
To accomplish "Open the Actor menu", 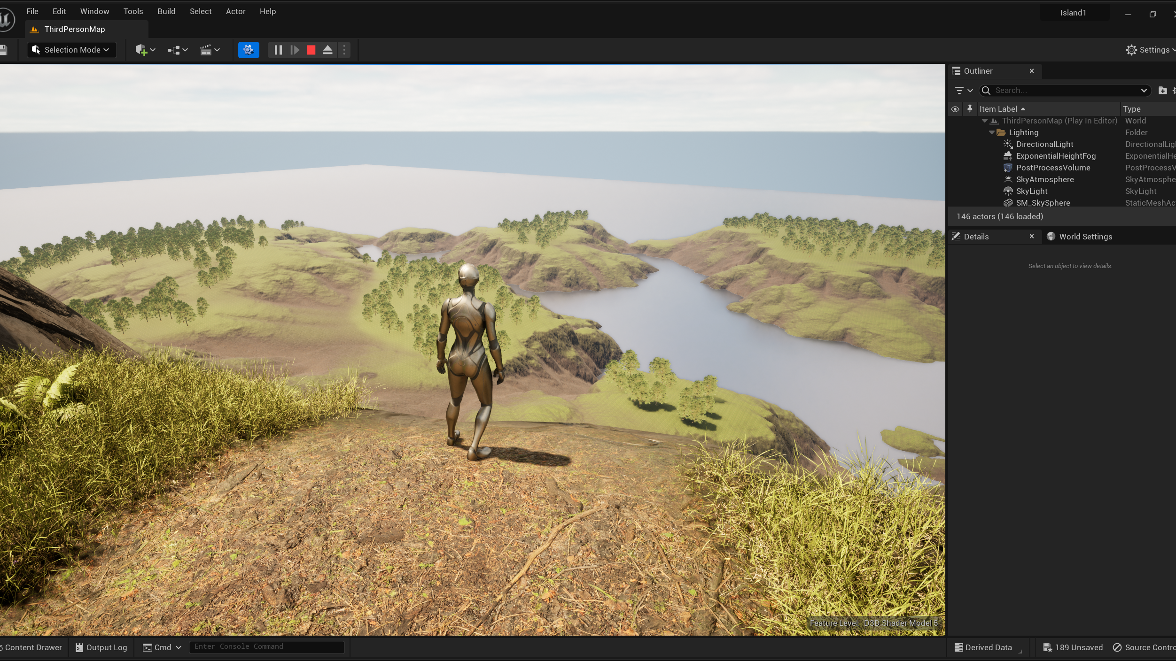I will [235, 11].
